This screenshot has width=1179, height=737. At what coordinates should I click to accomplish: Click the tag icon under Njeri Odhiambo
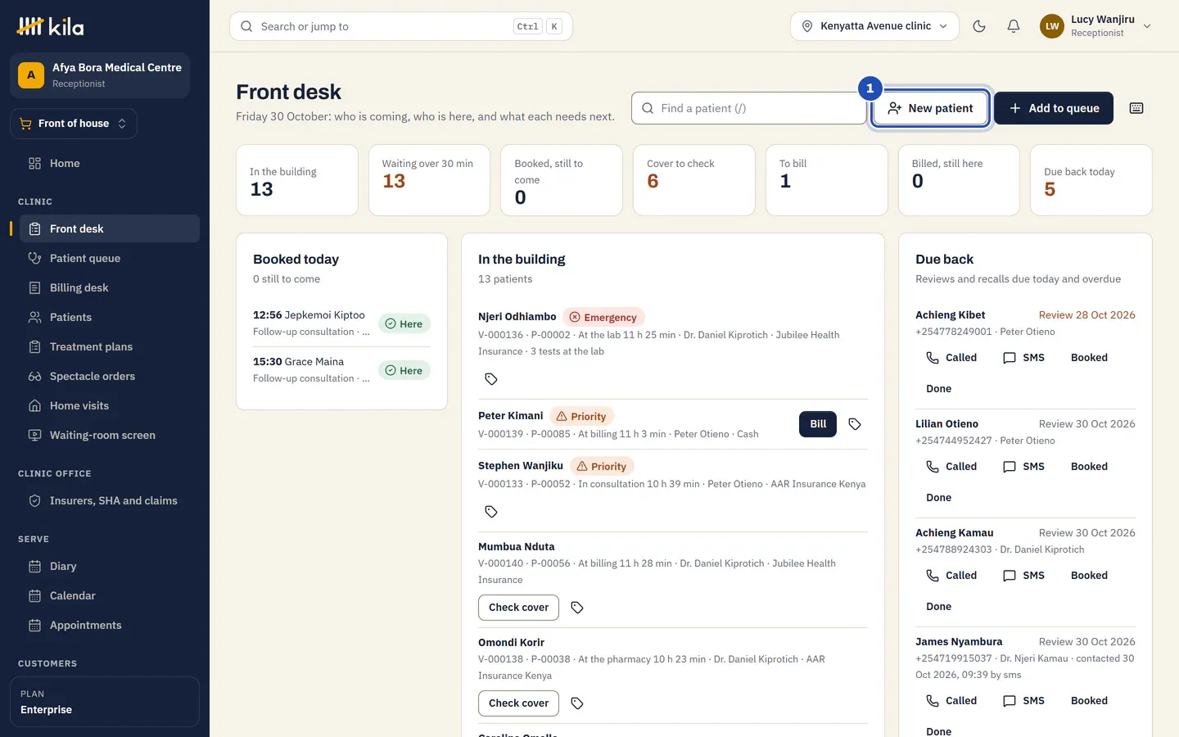[491, 379]
